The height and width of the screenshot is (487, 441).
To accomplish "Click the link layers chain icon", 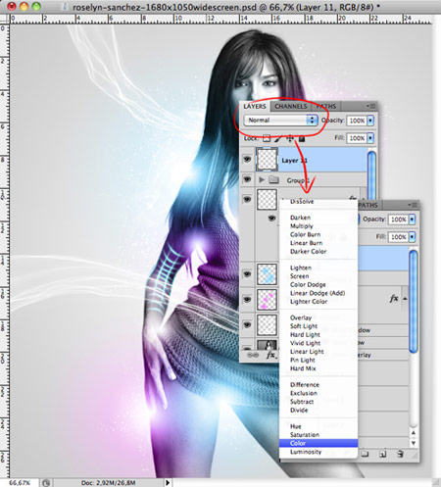I will (x=253, y=355).
